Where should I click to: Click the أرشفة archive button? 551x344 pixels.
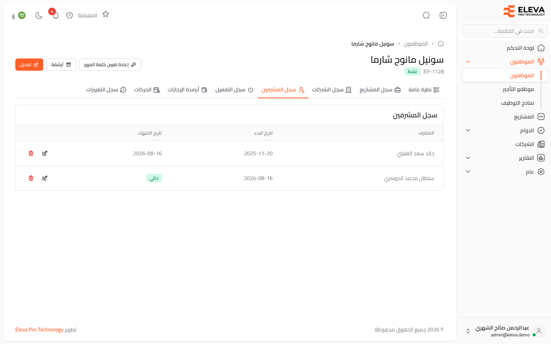61,65
